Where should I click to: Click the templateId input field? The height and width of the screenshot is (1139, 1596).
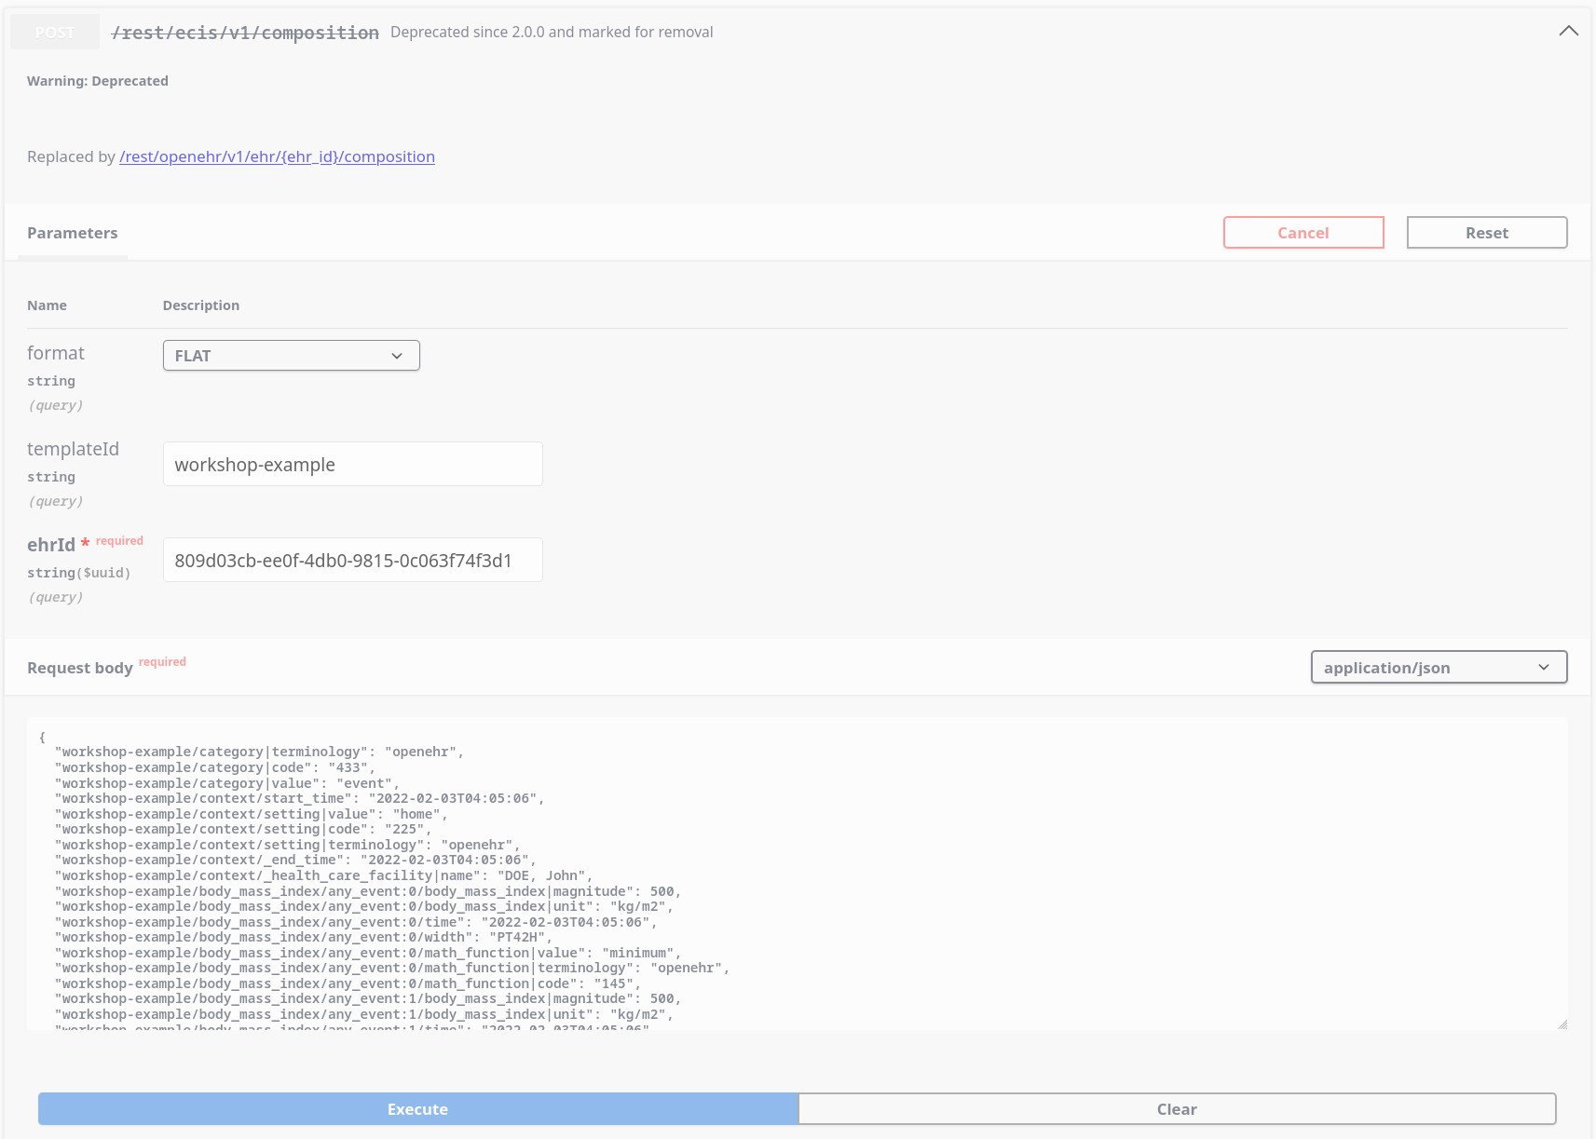tap(352, 464)
